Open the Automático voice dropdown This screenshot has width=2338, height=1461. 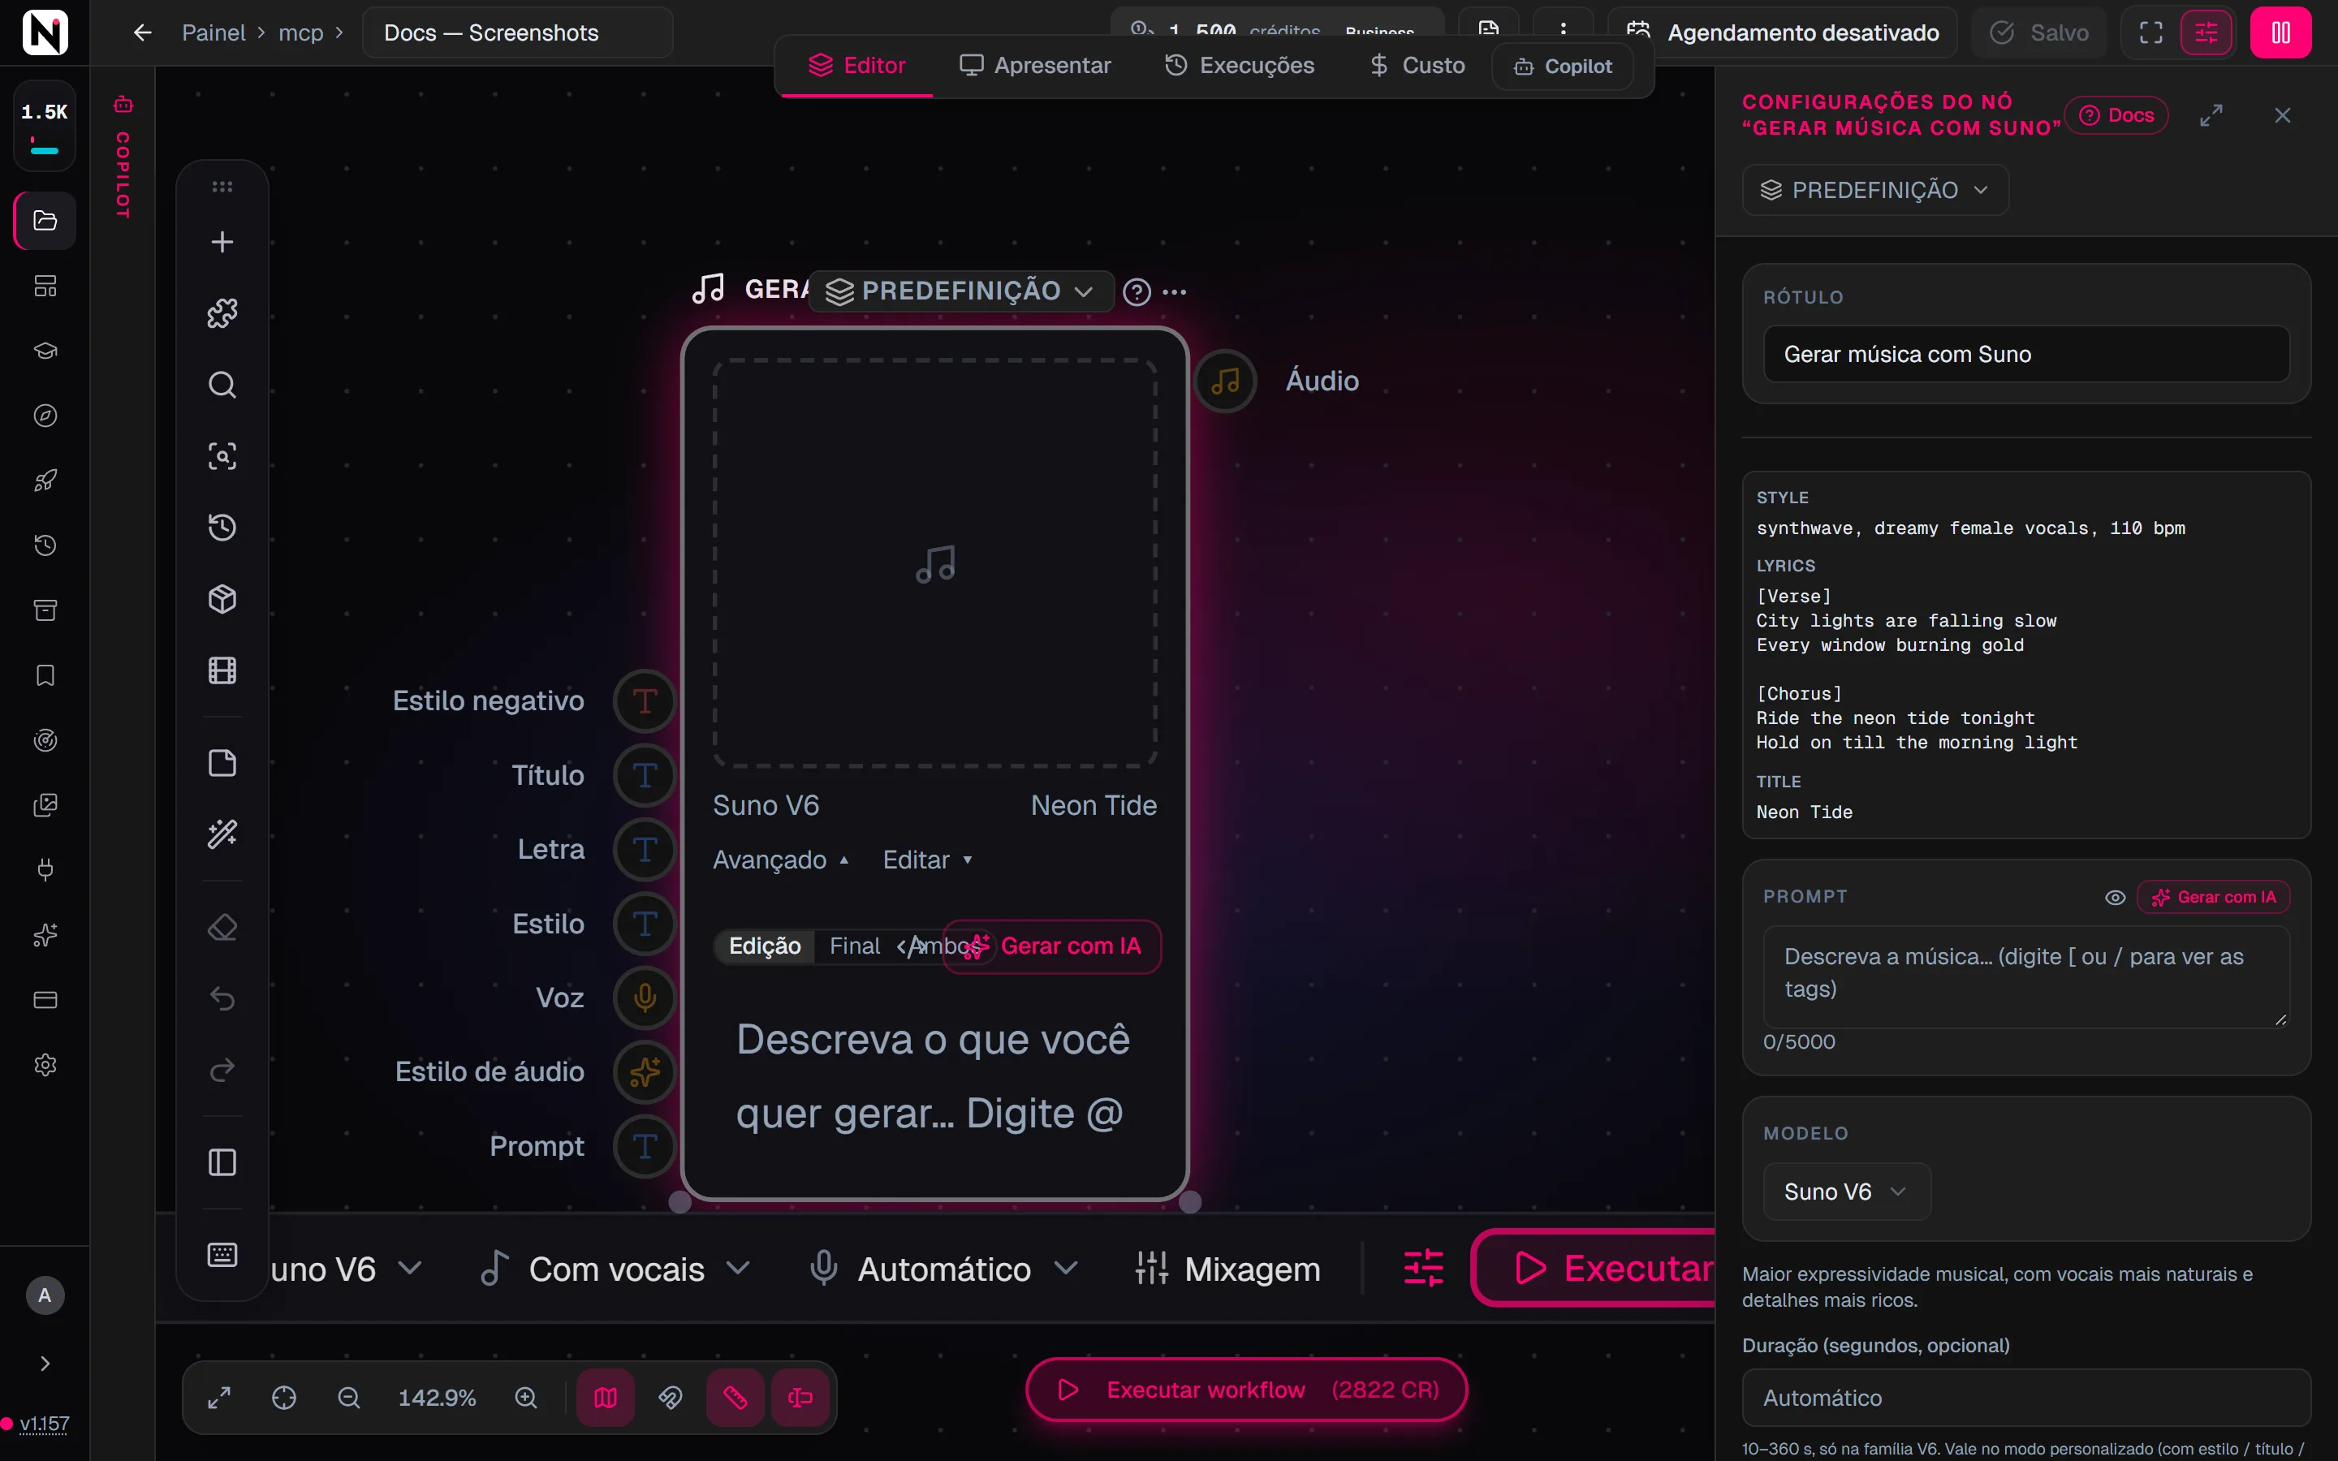click(944, 1269)
